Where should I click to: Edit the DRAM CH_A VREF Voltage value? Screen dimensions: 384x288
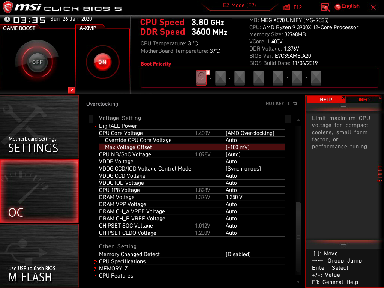click(231, 211)
